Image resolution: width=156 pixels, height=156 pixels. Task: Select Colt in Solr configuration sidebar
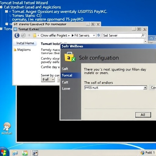coord(65,82)
